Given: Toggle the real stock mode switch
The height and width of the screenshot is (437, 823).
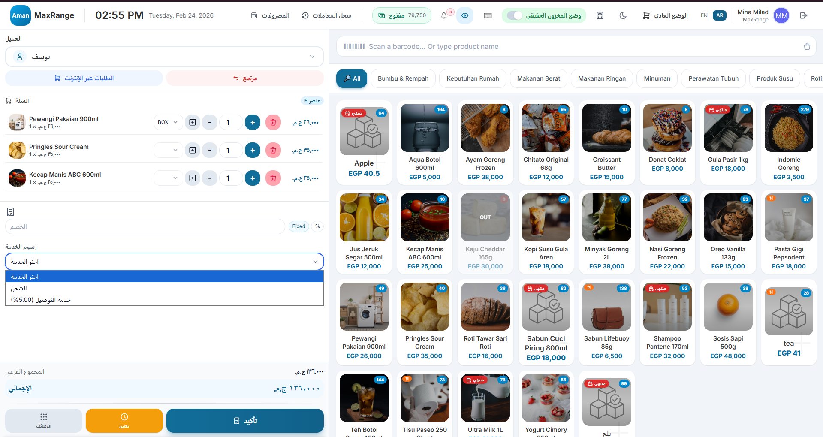Looking at the screenshot, I should click(515, 15).
